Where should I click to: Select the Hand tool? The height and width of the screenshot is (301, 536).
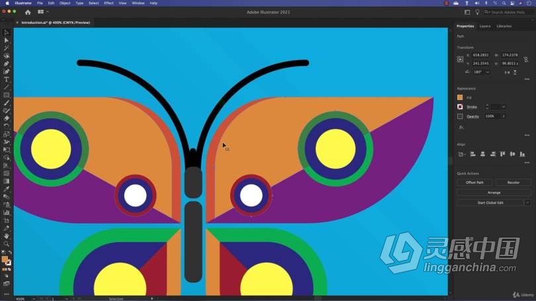[x=7, y=236]
